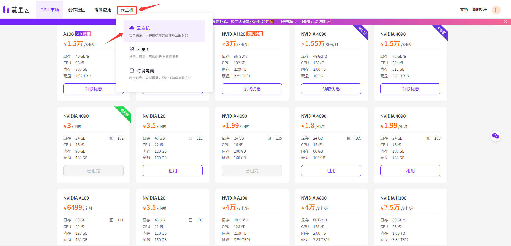
Task: Click the 60 GB memory value
Action: pyautogui.click(x=318, y=151)
